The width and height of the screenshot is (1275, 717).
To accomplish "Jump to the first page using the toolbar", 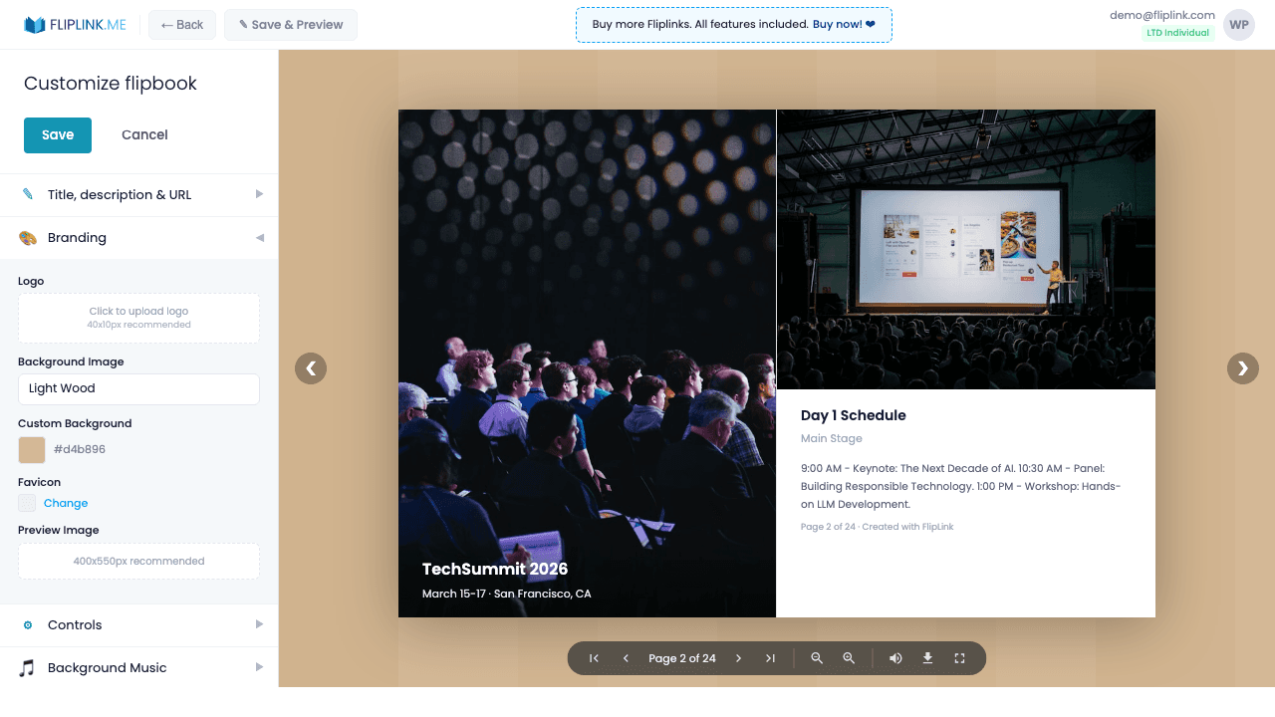I will 593,658.
